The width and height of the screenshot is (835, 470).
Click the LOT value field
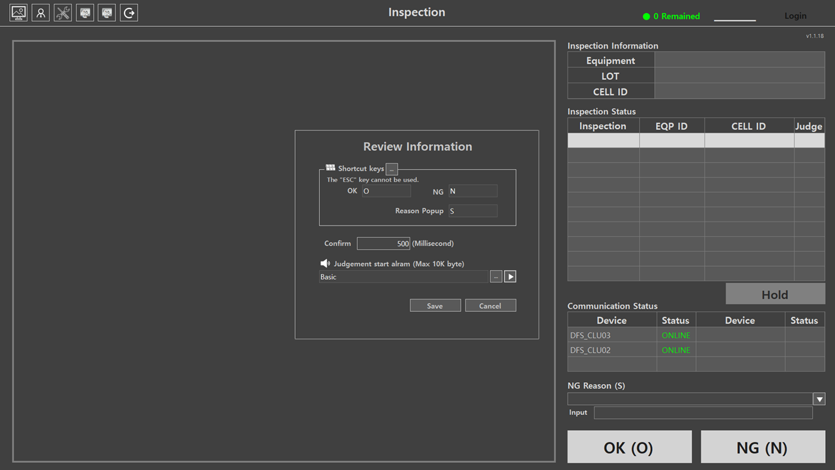739,75
